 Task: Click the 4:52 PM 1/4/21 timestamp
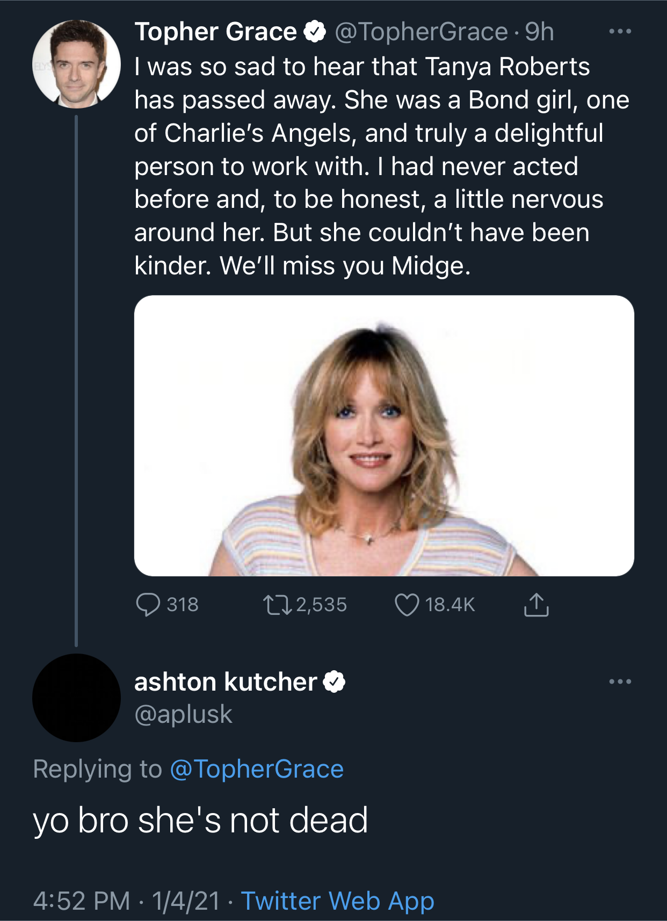coord(126,901)
